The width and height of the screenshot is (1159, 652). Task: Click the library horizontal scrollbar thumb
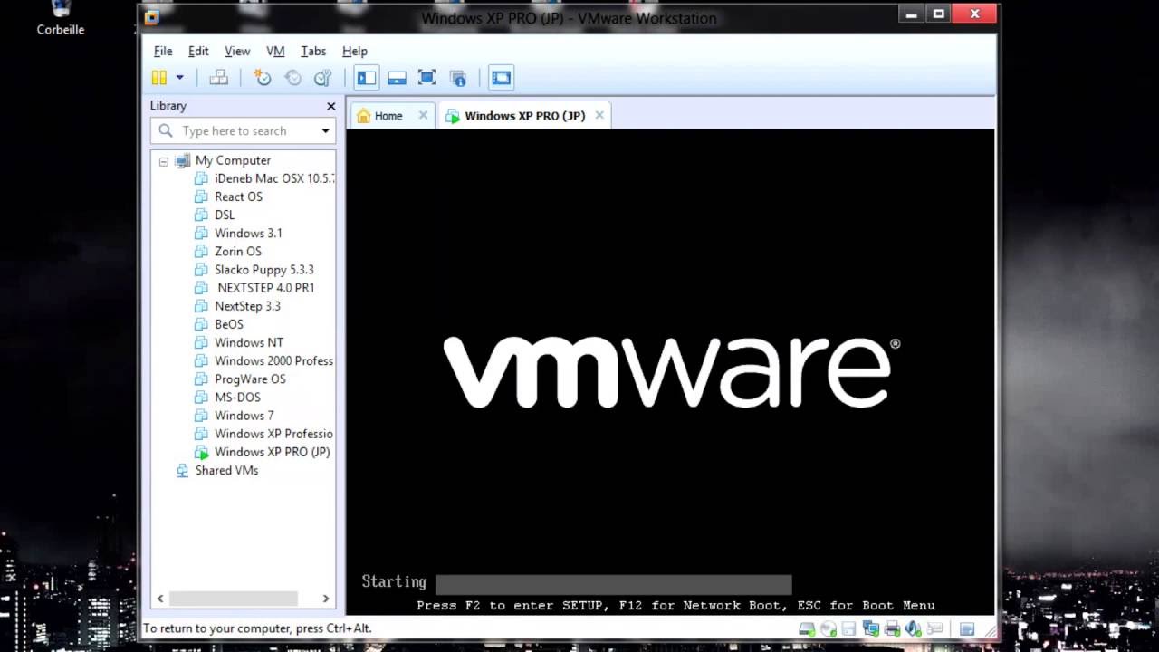[233, 599]
